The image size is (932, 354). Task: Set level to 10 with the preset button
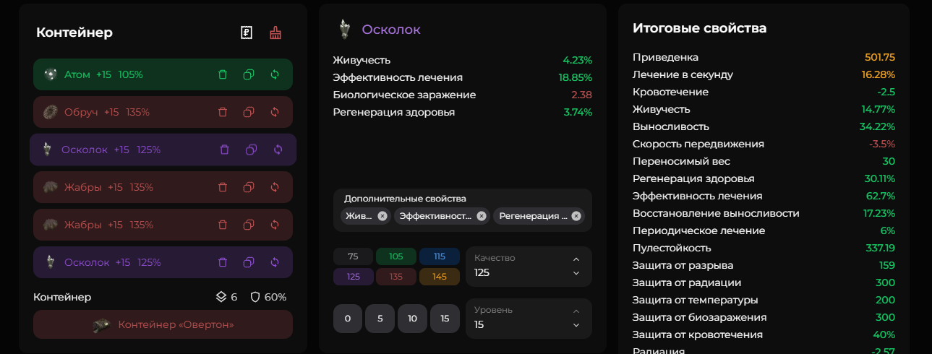point(412,319)
